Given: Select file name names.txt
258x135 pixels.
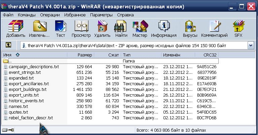Looking at the screenshot, I should click(x=18, y=107).
